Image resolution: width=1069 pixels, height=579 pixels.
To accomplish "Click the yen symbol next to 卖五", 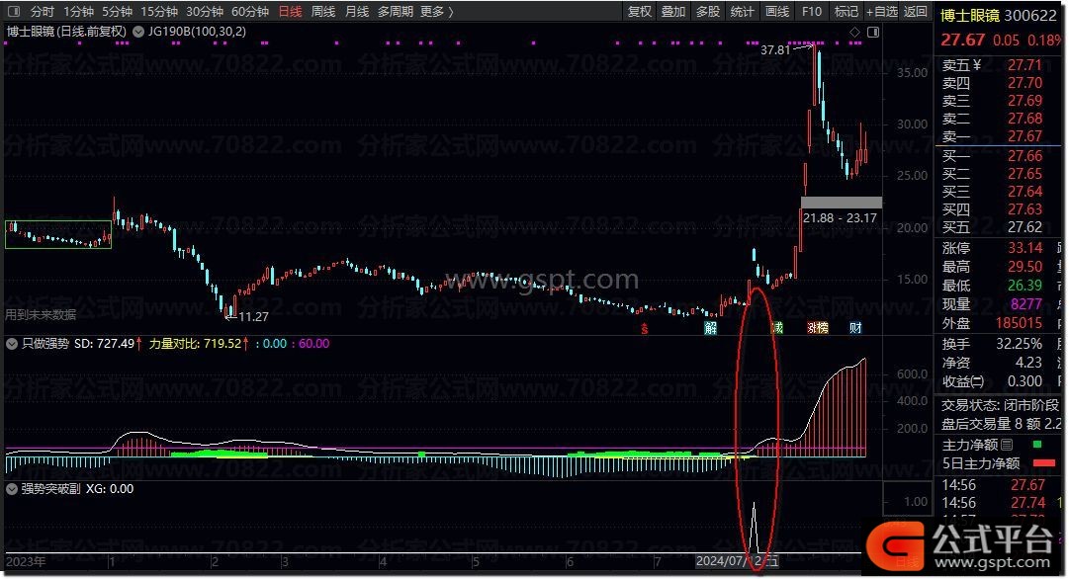I will pyautogui.click(x=976, y=64).
